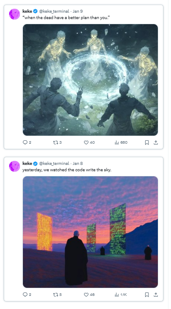Click @keke_terminal handle on Jan 9 post
171x309 pixels.
pos(54,11)
